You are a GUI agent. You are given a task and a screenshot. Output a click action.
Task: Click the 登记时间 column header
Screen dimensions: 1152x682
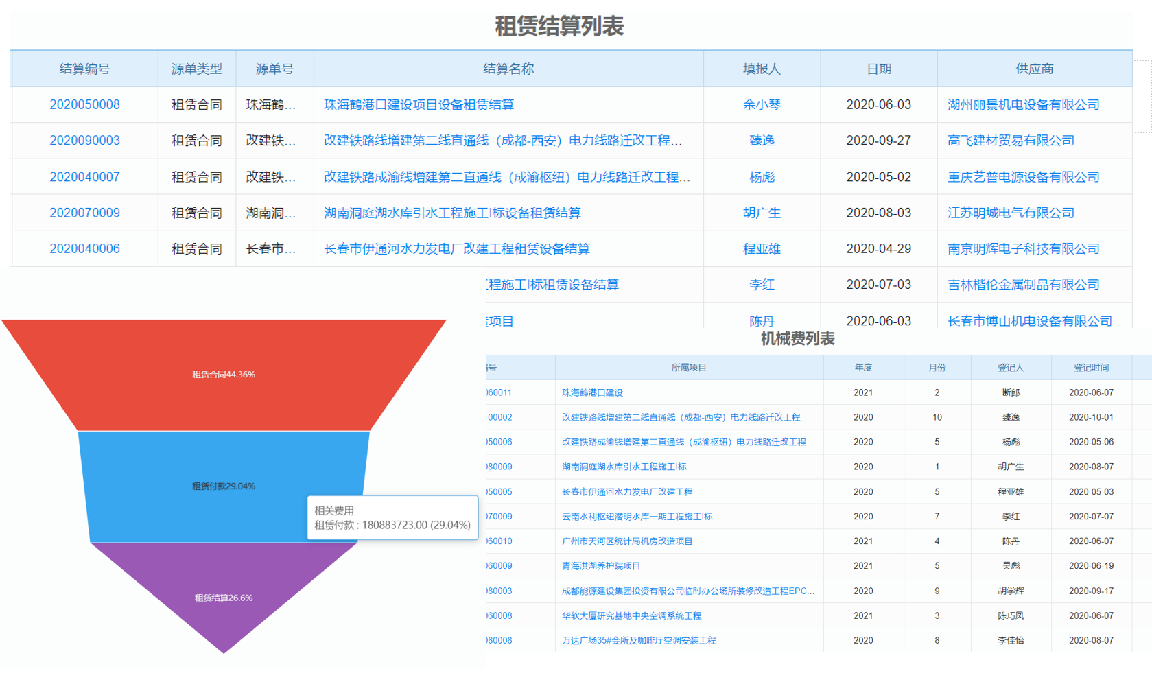point(1091,368)
